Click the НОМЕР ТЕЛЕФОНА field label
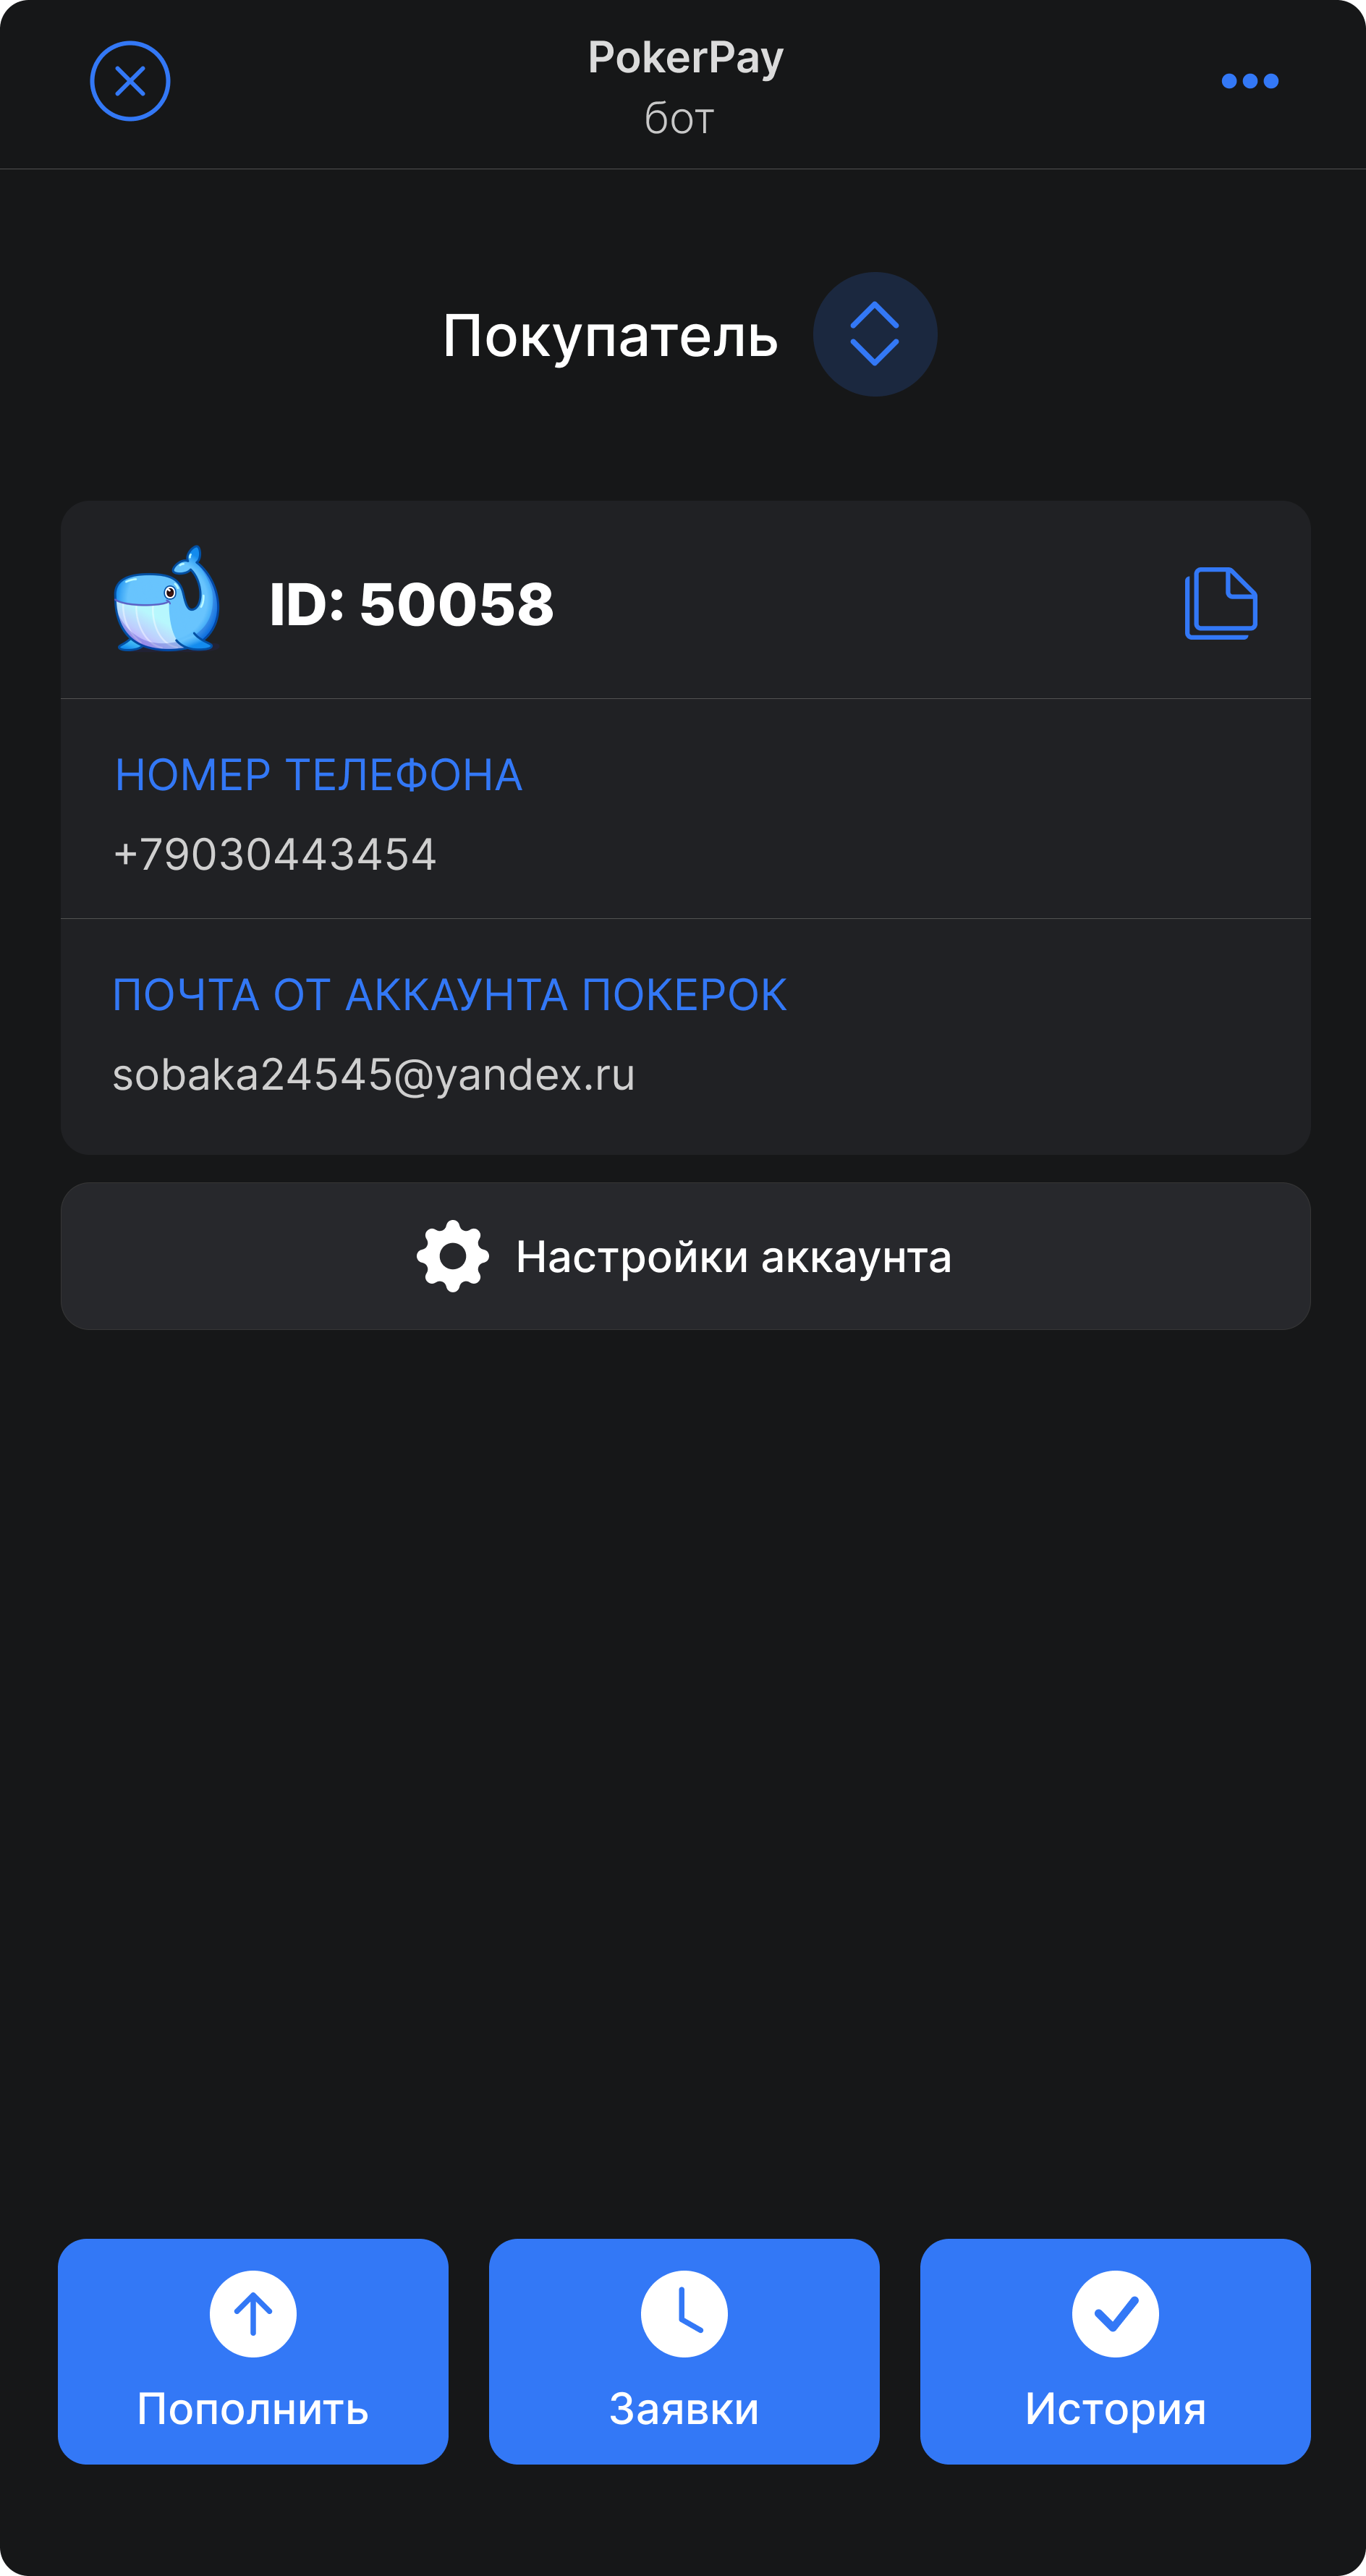The height and width of the screenshot is (2576, 1366). [x=318, y=775]
